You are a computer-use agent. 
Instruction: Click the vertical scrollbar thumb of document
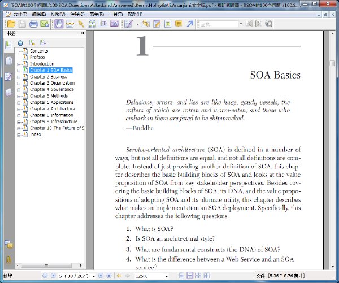[332, 63]
